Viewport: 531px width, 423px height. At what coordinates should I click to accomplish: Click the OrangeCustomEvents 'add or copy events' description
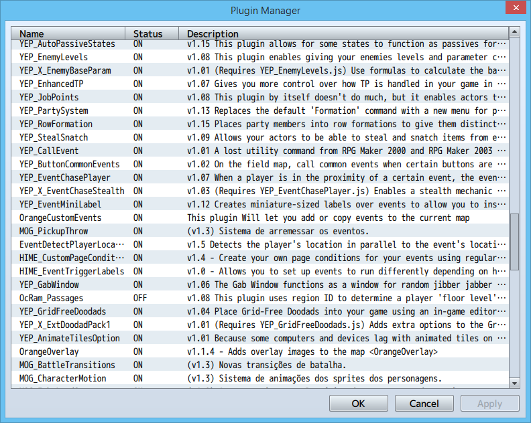tap(329, 218)
